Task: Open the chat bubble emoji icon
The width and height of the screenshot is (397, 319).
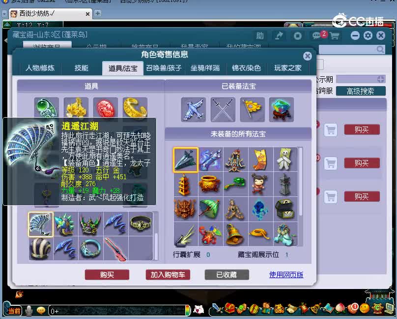Action: 41,310
